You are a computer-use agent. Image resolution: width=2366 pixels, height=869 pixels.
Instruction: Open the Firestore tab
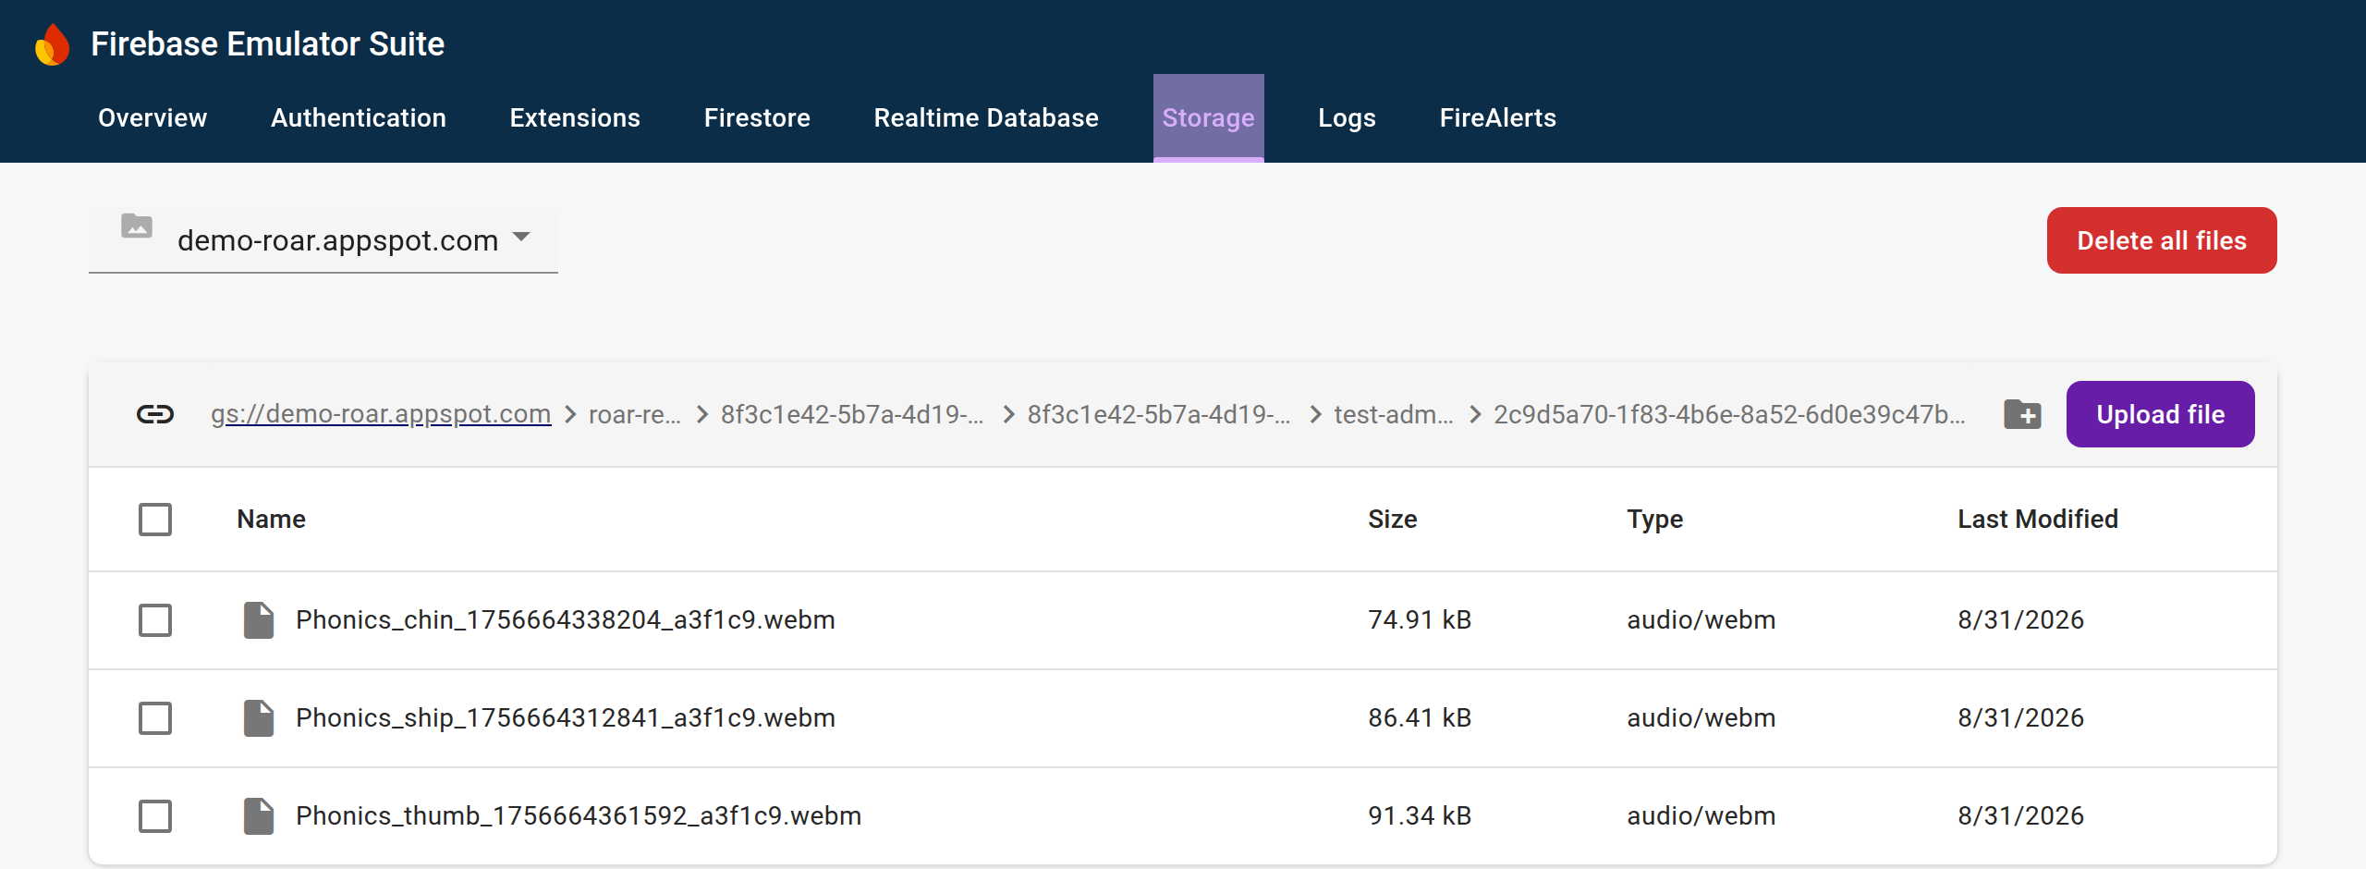click(x=757, y=118)
